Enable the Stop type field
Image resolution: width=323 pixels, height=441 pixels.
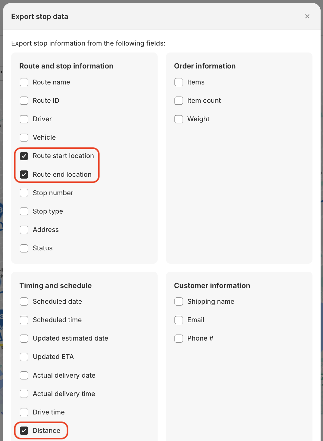click(x=24, y=211)
